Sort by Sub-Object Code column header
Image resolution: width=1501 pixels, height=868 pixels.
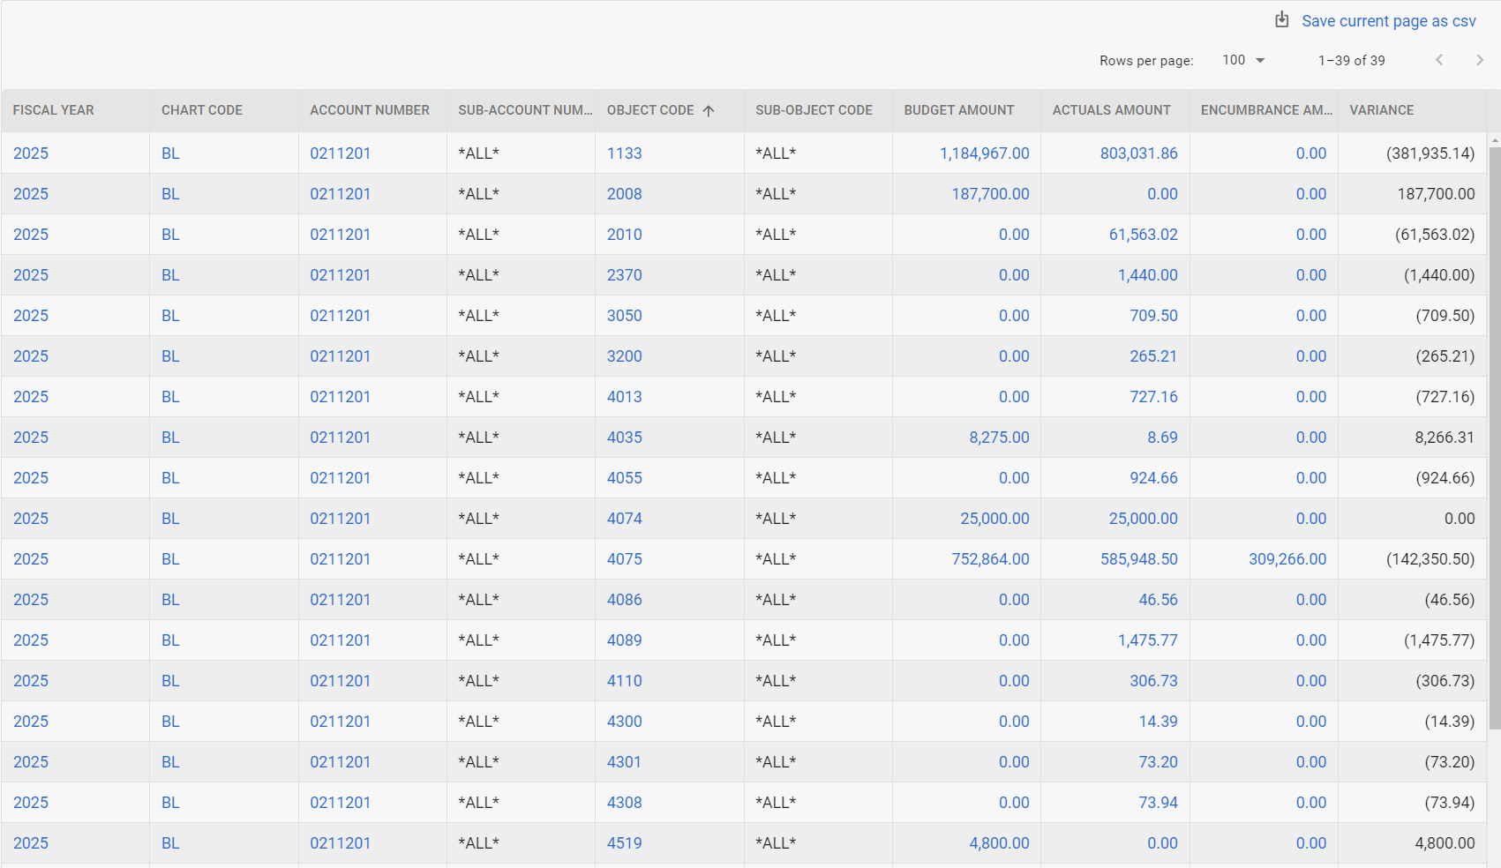pyautogui.click(x=814, y=110)
